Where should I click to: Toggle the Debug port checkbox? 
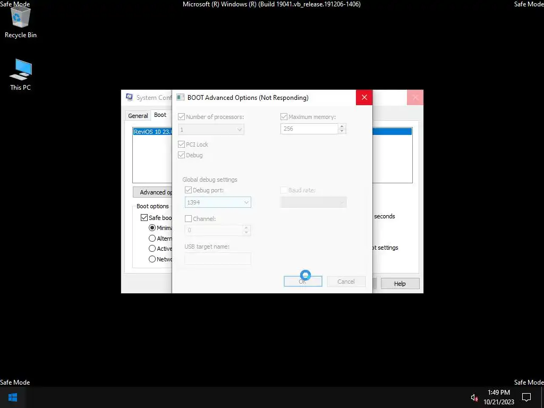[x=188, y=190]
